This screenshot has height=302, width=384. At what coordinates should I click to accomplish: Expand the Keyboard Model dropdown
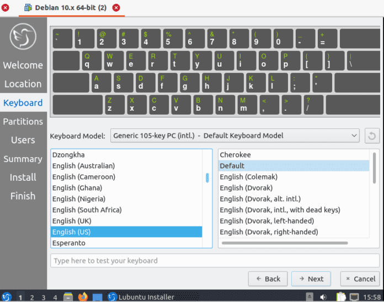pos(235,136)
